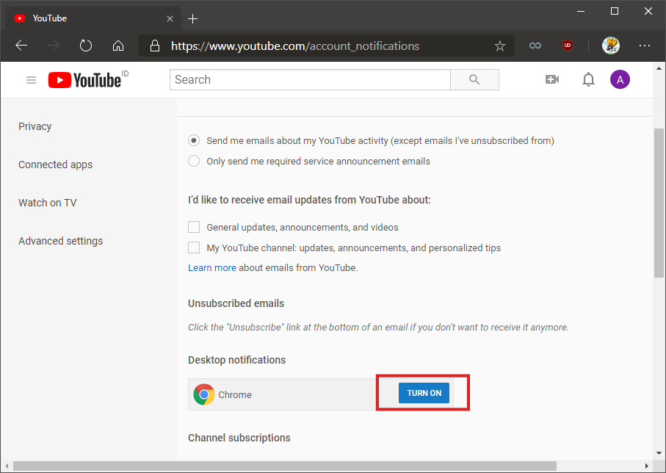Refresh the page with the reload button
This screenshot has height=473, width=666.
coord(86,46)
